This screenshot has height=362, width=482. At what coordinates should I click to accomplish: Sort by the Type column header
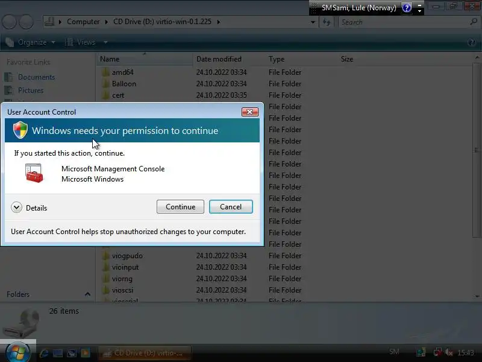pos(301,59)
